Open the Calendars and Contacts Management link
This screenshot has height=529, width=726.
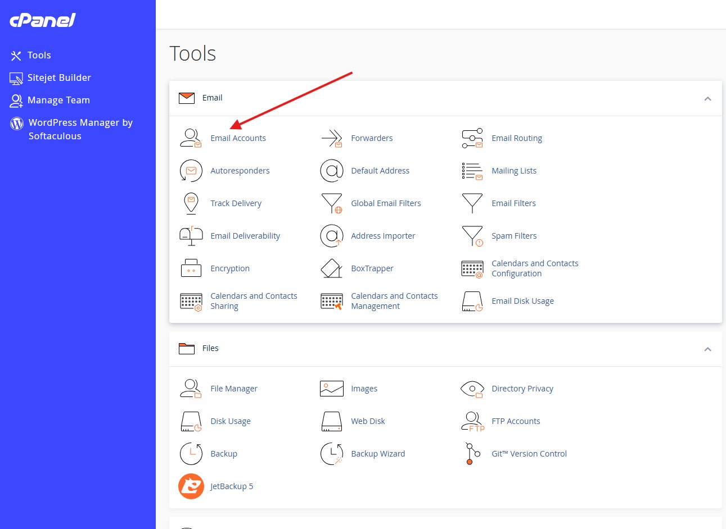pos(394,301)
